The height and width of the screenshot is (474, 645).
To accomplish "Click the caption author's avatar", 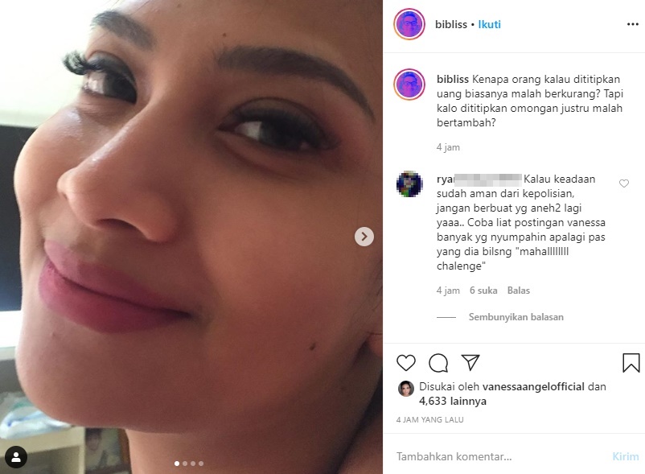I will coord(411,83).
